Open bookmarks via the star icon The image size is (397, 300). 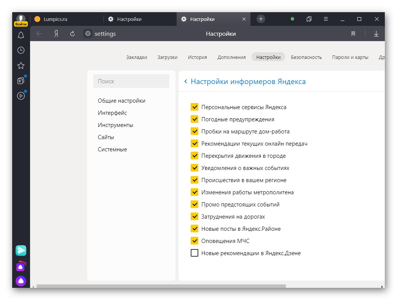(21, 65)
